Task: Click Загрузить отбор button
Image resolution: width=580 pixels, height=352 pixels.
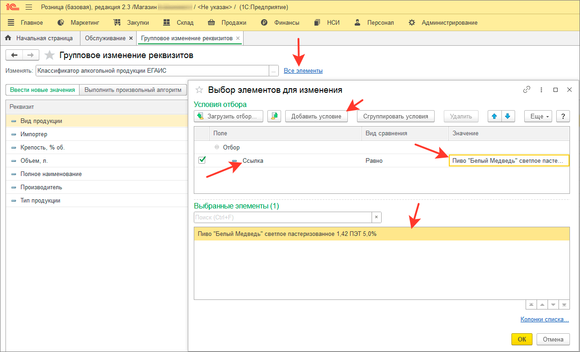Action: (229, 116)
